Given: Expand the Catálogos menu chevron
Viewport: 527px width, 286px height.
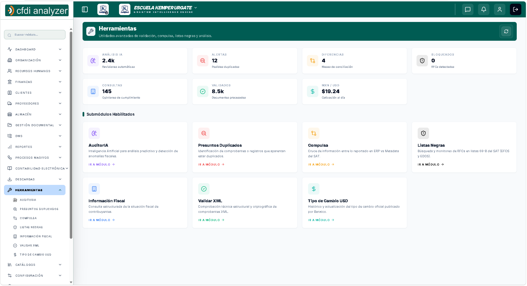Looking at the screenshot, I should click(60, 265).
